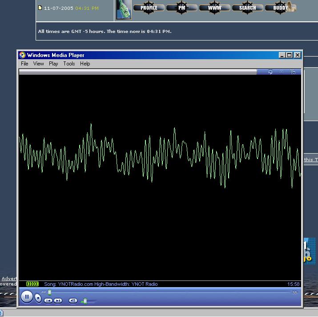Open the Play menu
318x317 pixels.
pyautogui.click(x=53, y=64)
